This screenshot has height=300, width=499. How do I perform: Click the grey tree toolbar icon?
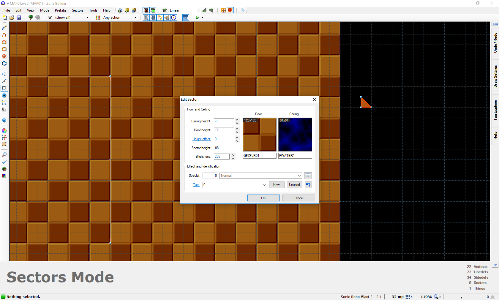[38, 18]
